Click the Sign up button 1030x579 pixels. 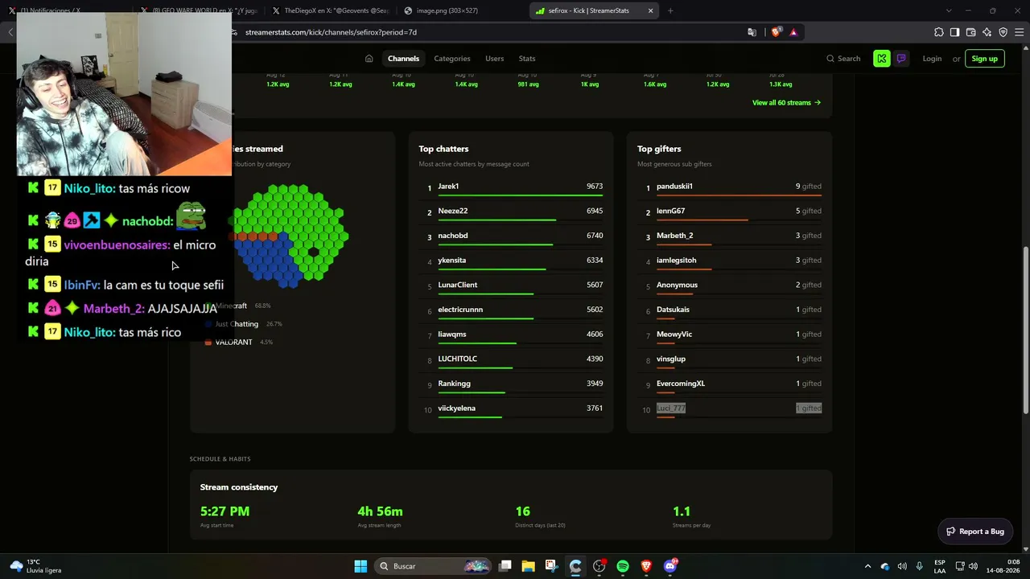click(984, 59)
